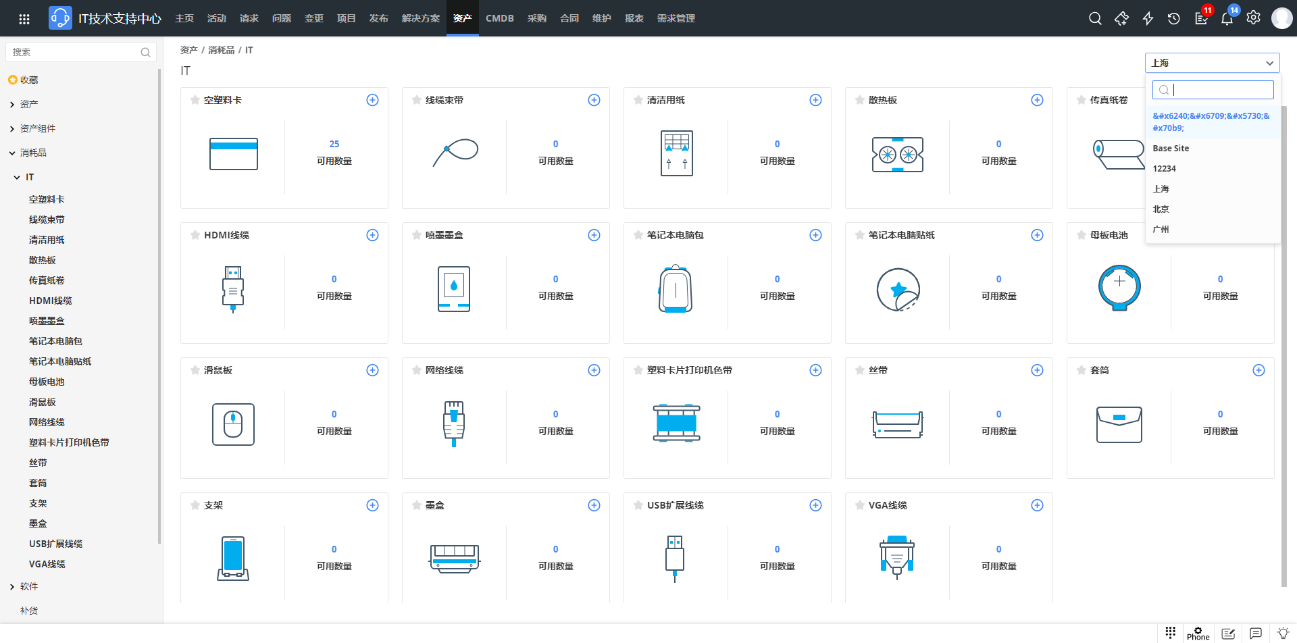Open the settings gear icon
The height and width of the screenshot is (643, 1297).
tap(1254, 18)
